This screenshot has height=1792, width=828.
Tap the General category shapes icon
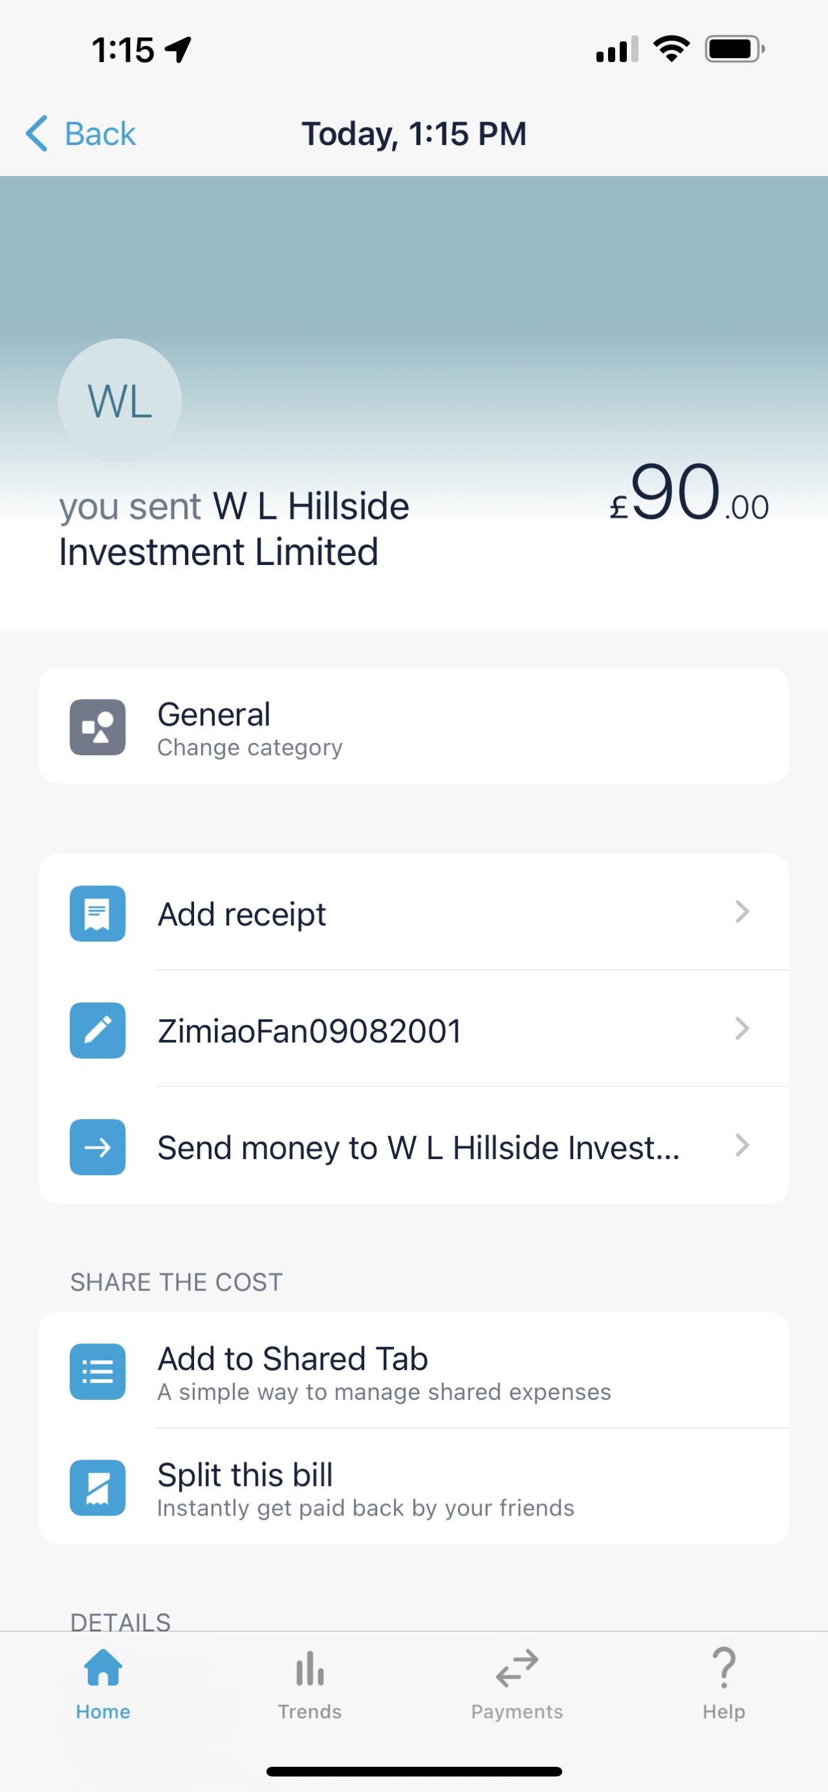click(x=97, y=727)
